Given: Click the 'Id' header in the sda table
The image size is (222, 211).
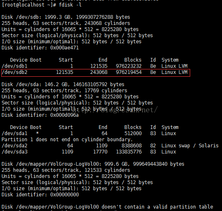Looking at the screenshot, I should pos(153,127).
